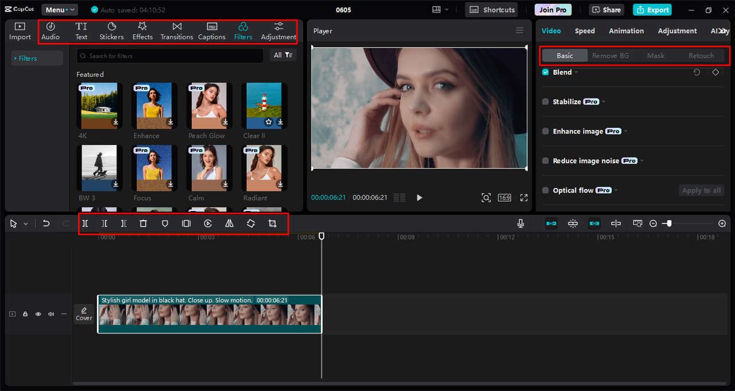Click the Share button
Image resolution: width=735 pixels, height=391 pixels.
[607, 10]
